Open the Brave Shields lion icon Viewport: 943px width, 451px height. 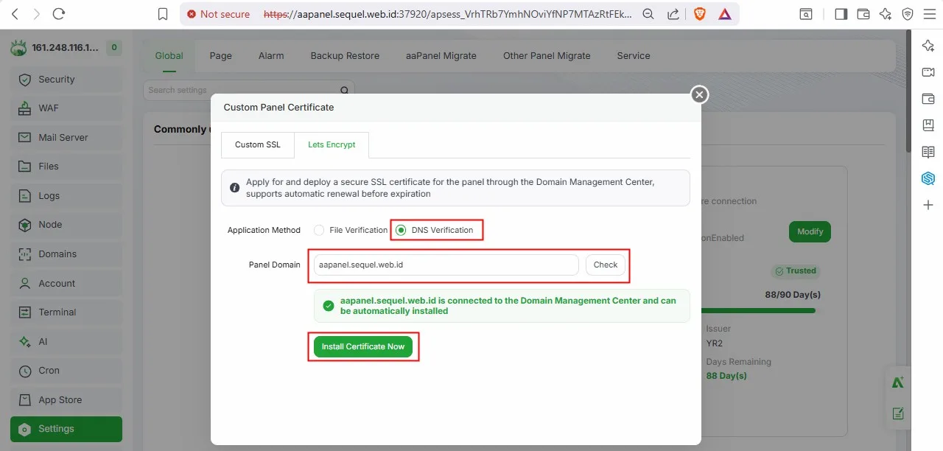[x=699, y=14]
